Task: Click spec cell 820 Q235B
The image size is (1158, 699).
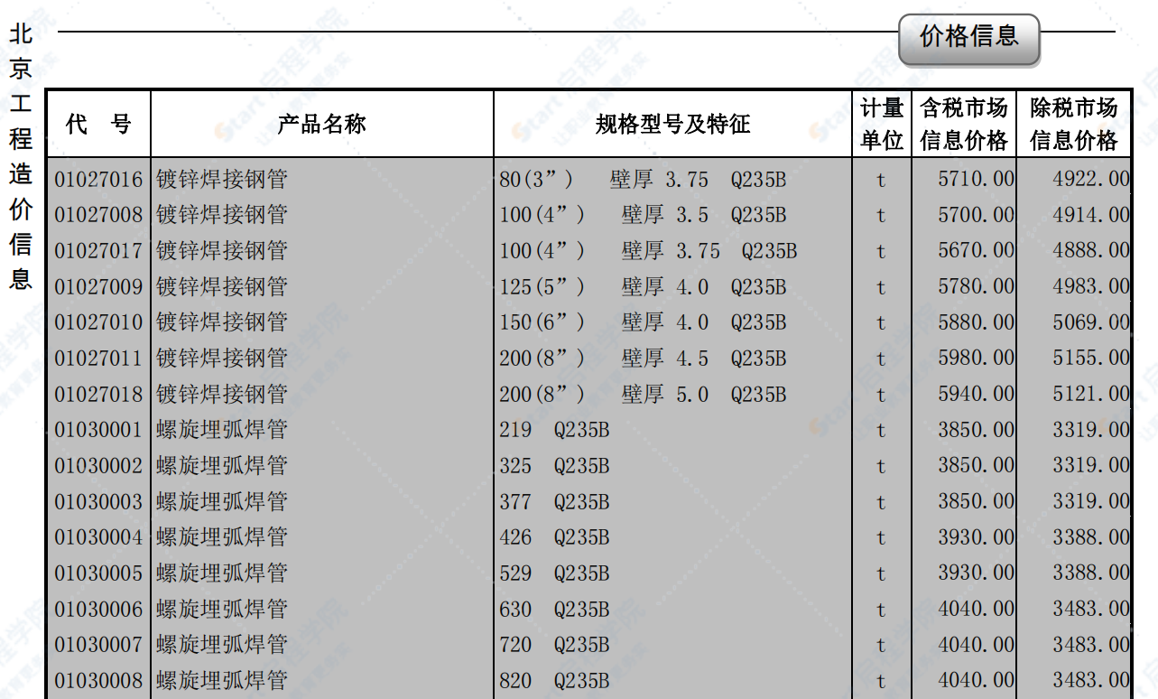Action: 554,681
